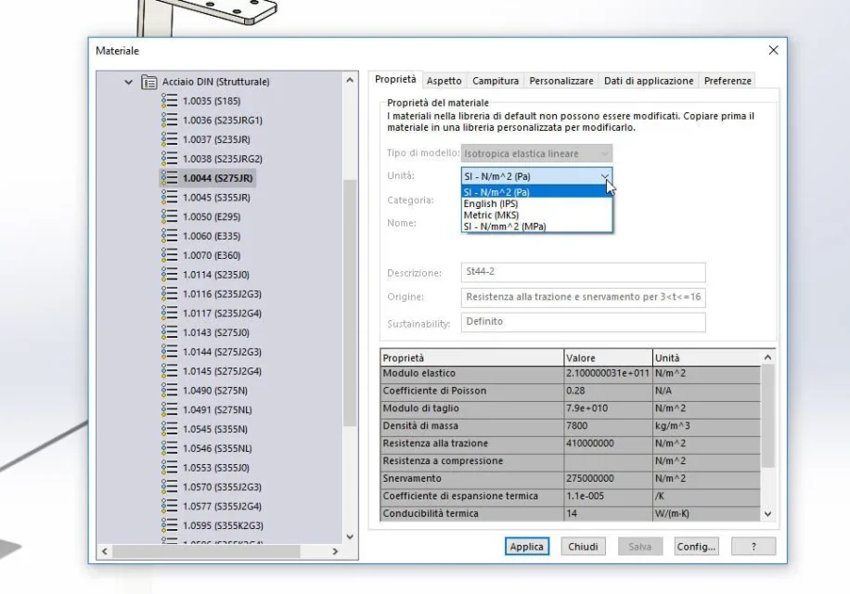Click the material tree's horizontal scroll left arrow

click(x=105, y=551)
